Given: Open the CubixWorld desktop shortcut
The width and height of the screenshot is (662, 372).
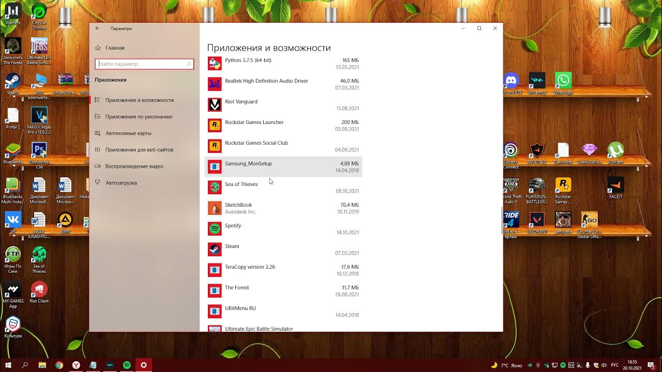Looking at the screenshot, I should coord(589,153).
